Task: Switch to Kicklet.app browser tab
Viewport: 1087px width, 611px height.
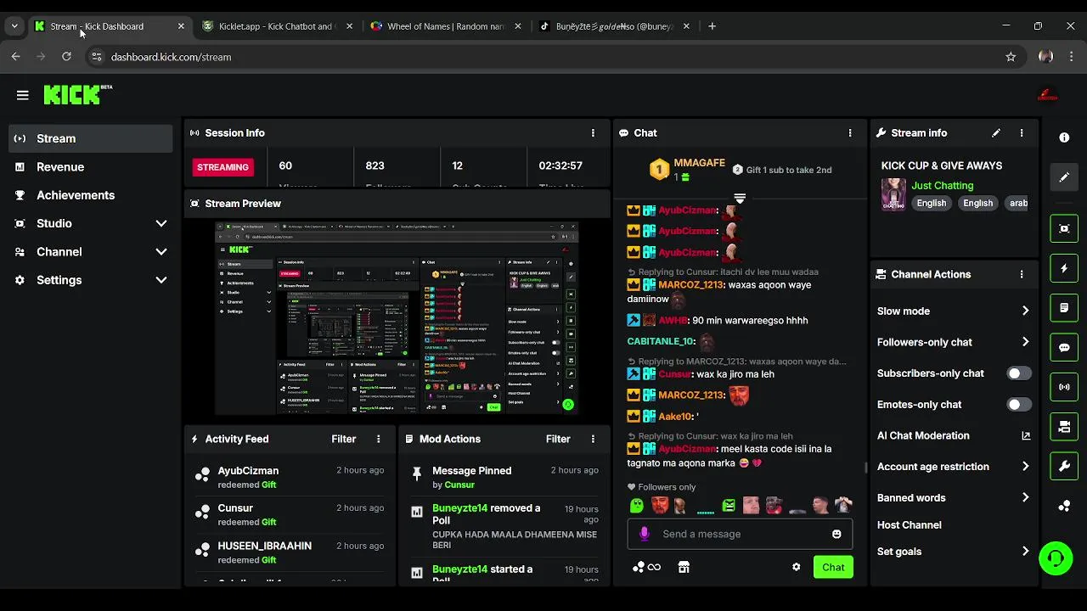Action: click(278, 26)
